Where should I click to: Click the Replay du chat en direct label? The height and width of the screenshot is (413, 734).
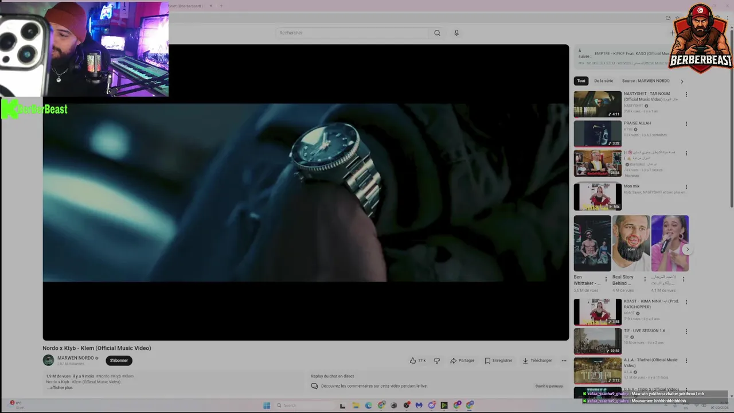click(332, 376)
